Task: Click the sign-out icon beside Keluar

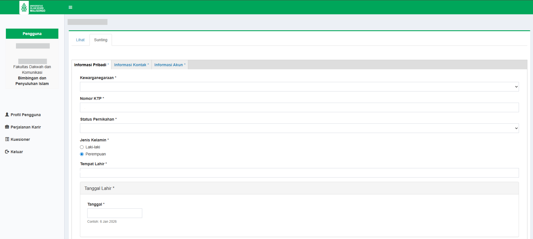Action: pyautogui.click(x=7, y=151)
